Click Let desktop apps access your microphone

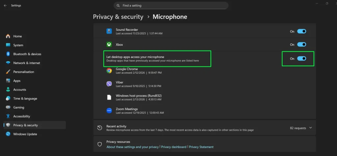[x=135, y=57]
